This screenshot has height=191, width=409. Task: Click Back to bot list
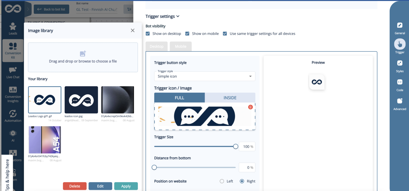(x=51, y=9)
